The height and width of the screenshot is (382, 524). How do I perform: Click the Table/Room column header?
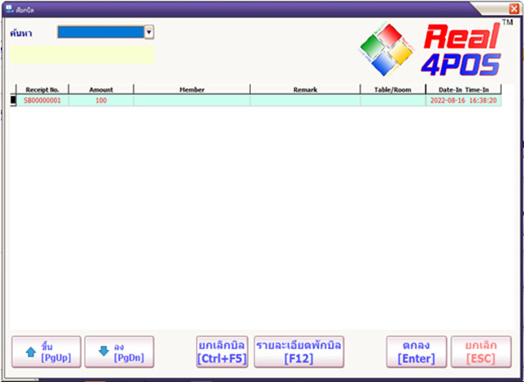[x=392, y=89]
